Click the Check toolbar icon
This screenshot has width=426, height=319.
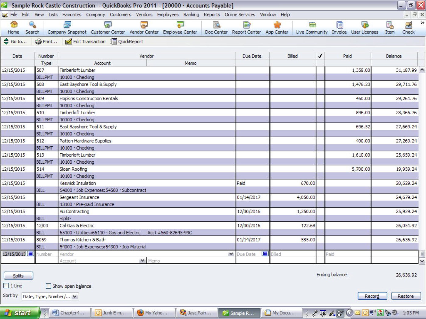pyautogui.click(x=408, y=28)
